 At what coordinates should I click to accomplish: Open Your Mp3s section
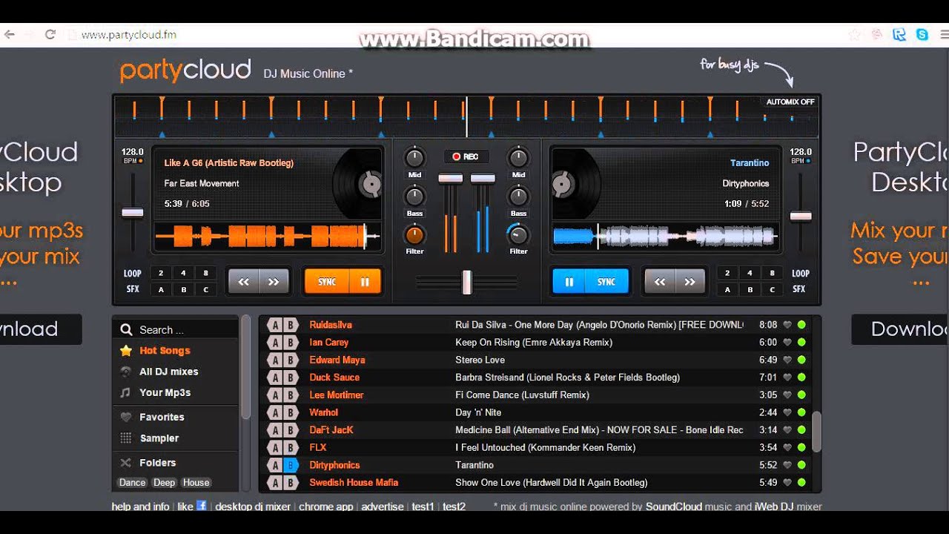tap(165, 392)
